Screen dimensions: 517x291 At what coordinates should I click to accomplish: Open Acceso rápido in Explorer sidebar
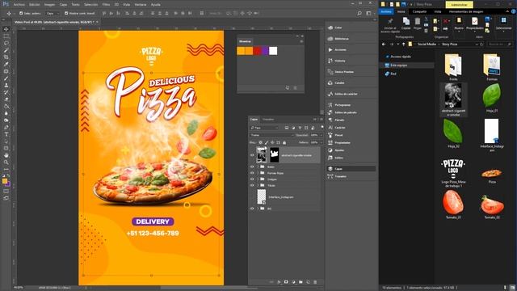point(401,57)
